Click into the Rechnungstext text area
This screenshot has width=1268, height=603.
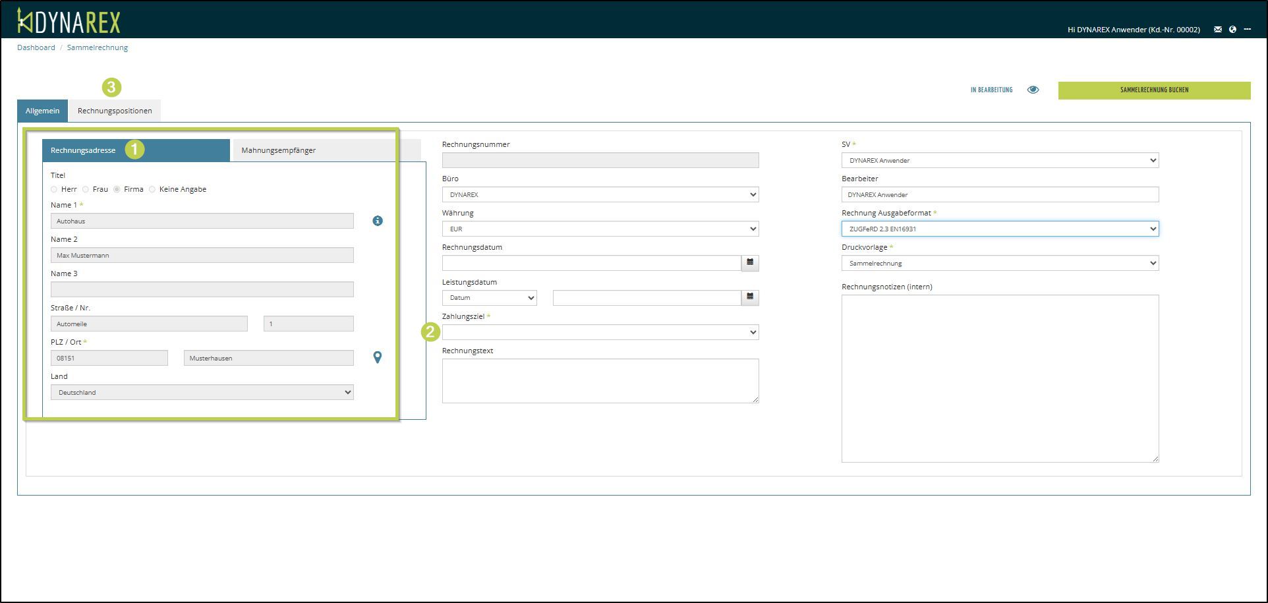(x=600, y=380)
